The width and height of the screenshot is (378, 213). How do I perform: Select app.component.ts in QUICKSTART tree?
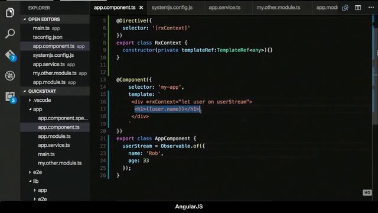click(x=55, y=127)
